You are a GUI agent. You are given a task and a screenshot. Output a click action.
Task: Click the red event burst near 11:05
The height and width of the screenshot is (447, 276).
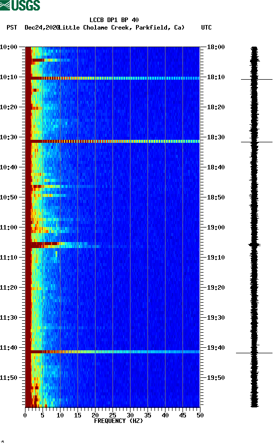coord(45,245)
